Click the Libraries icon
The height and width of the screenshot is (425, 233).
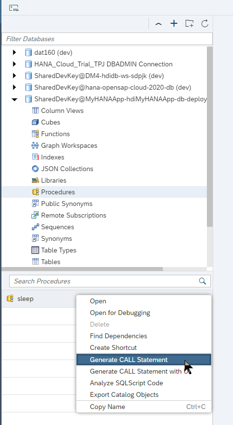[x=35, y=180]
